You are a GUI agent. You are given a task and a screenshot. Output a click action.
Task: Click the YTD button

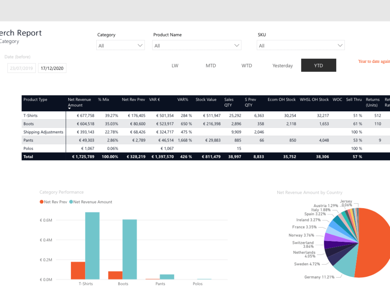pos(318,65)
